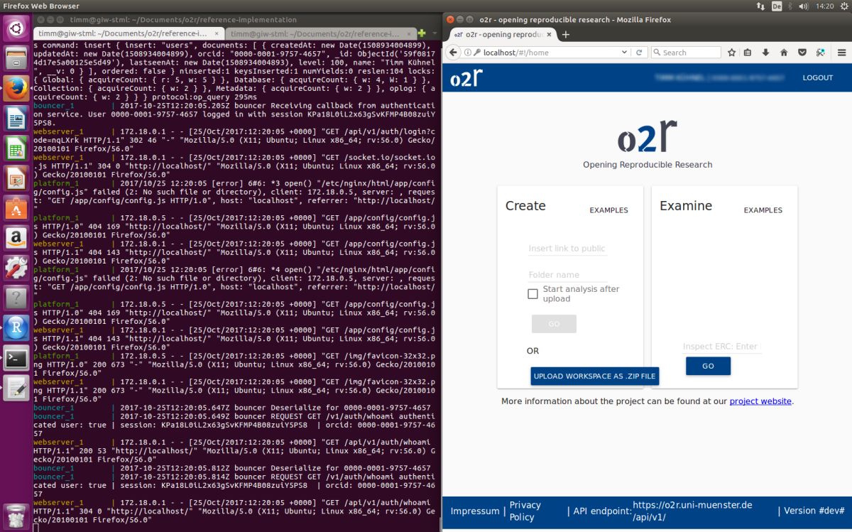Click LOGOUT in the o2r header
The image size is (852, 532).
point(818,77)
